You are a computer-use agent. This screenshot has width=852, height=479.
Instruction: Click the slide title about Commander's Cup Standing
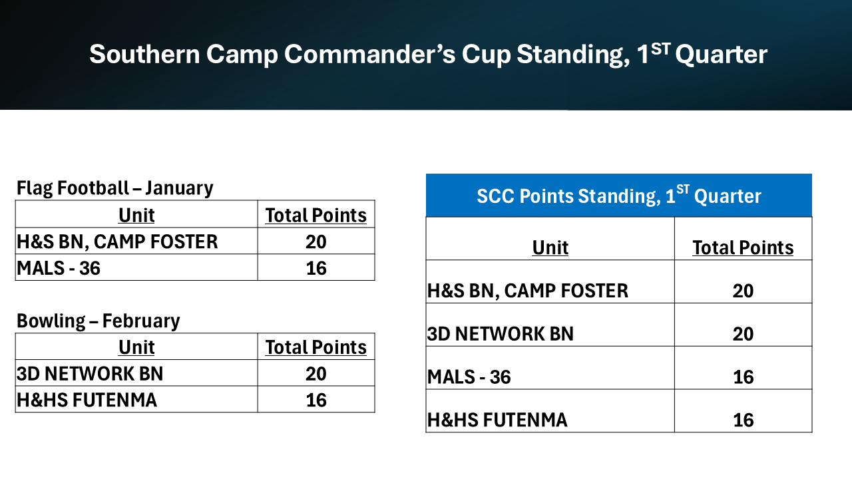428,55
